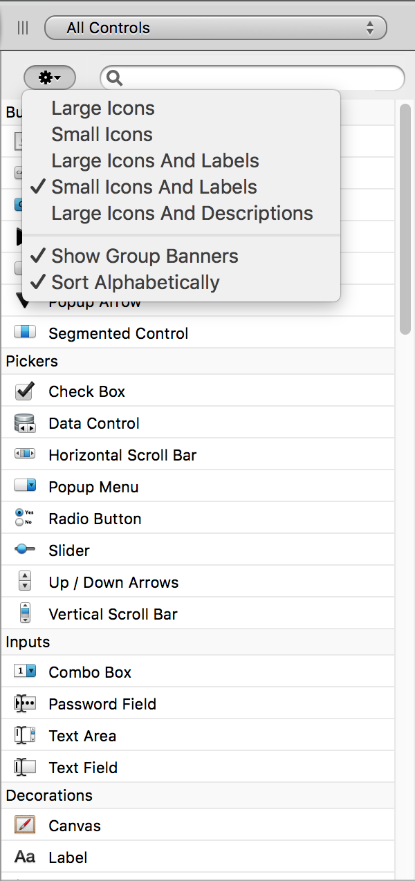This screenshot has width=415, height=881.
Task: Select the Segmented Control item
Action: (198, 333)
